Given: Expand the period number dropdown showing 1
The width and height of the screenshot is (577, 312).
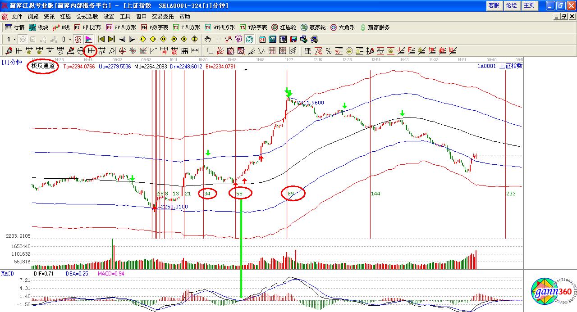Looking at the screenshot, I should coord(14,39).
